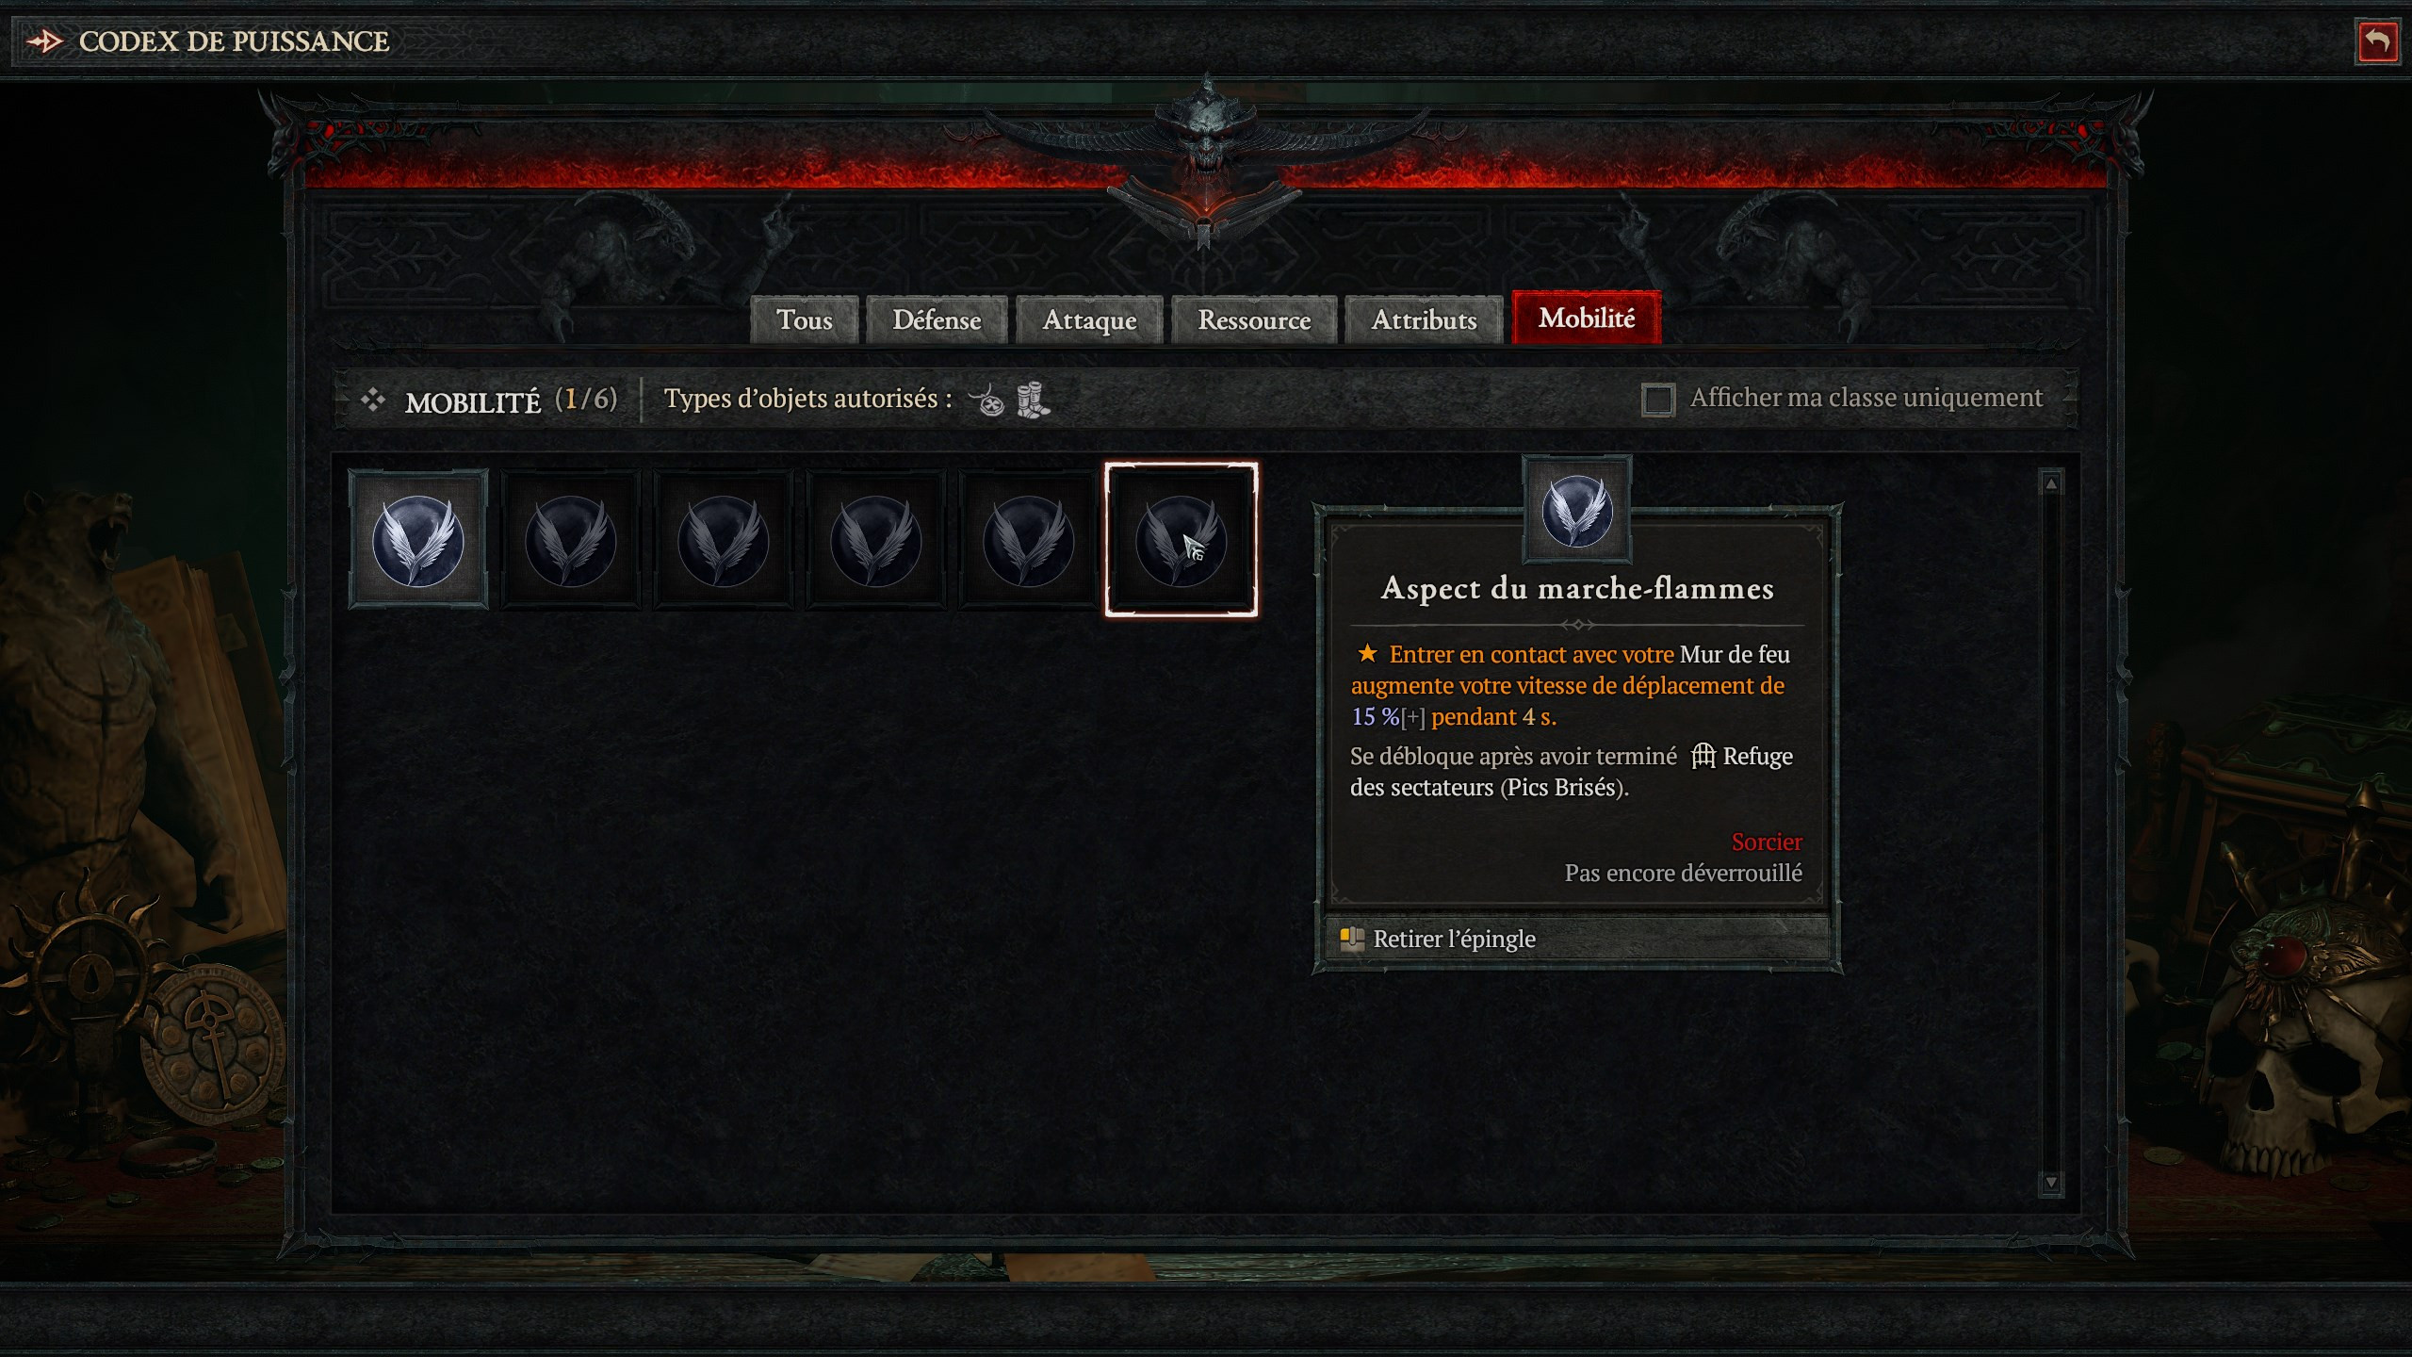The height and width of the screenshot is (1357, 2412).
Task: Open the Défense category tab
Action: 936,319
